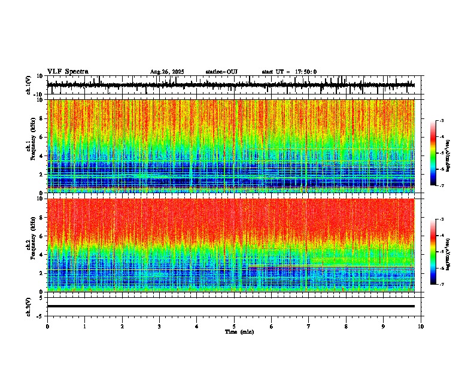Screen dimensions: 474x366
Task: Click the ch.1 spectrogram color bar
Action: pyautogui.click(x=433, y=153)
